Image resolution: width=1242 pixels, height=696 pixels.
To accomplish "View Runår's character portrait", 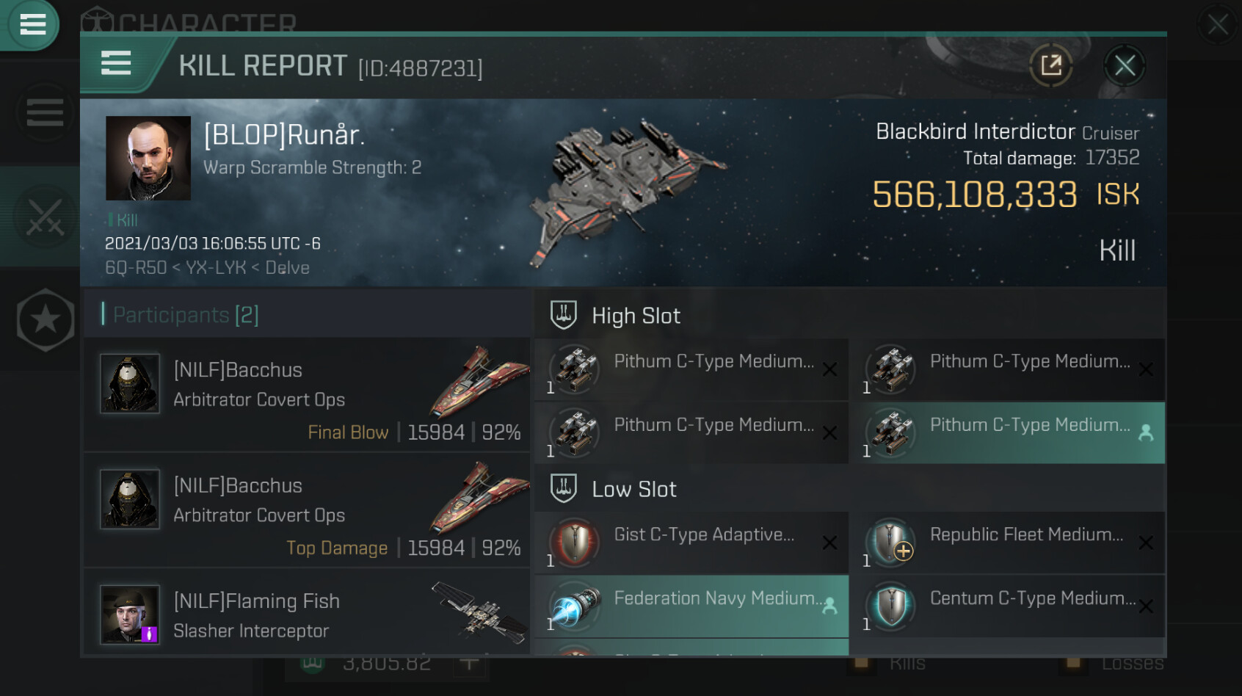I will click(148, 159).
